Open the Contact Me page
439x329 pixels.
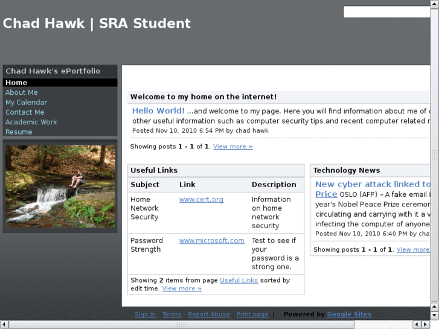(25, 112)
